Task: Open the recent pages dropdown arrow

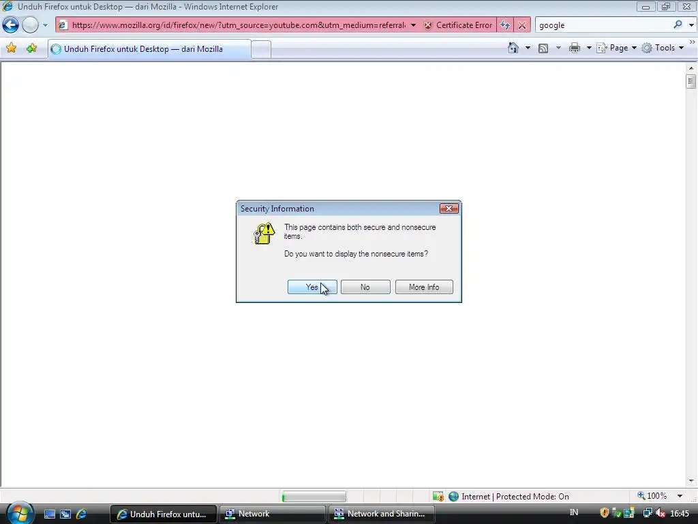Action: [x=45, y=25]
